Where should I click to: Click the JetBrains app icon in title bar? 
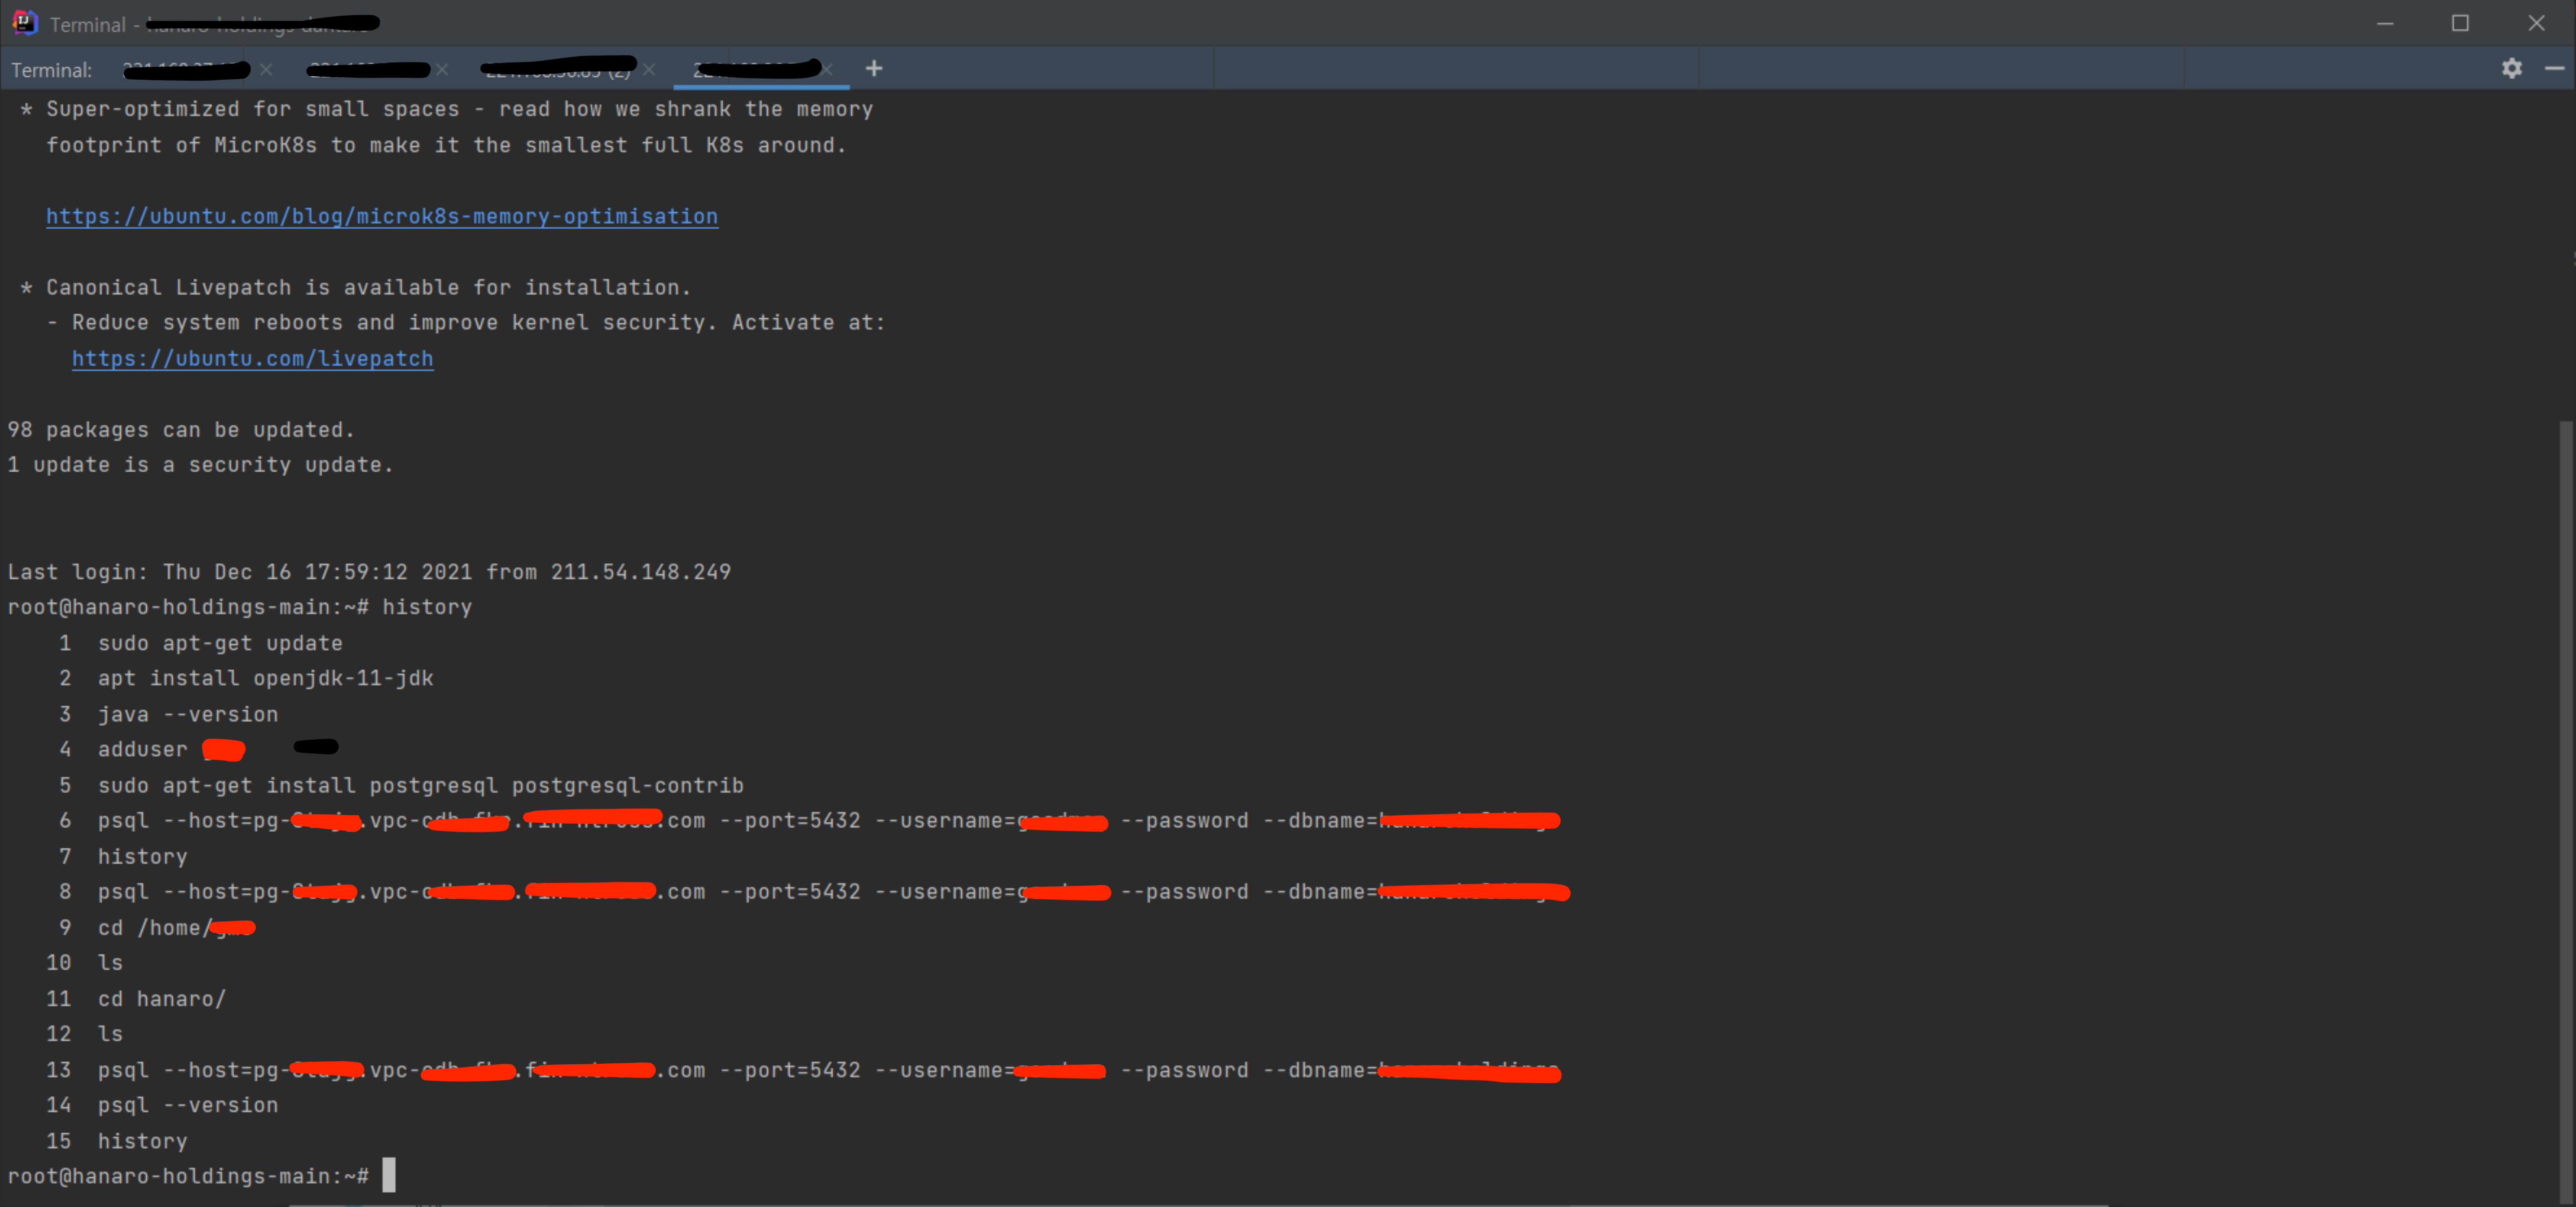(24, 22)
